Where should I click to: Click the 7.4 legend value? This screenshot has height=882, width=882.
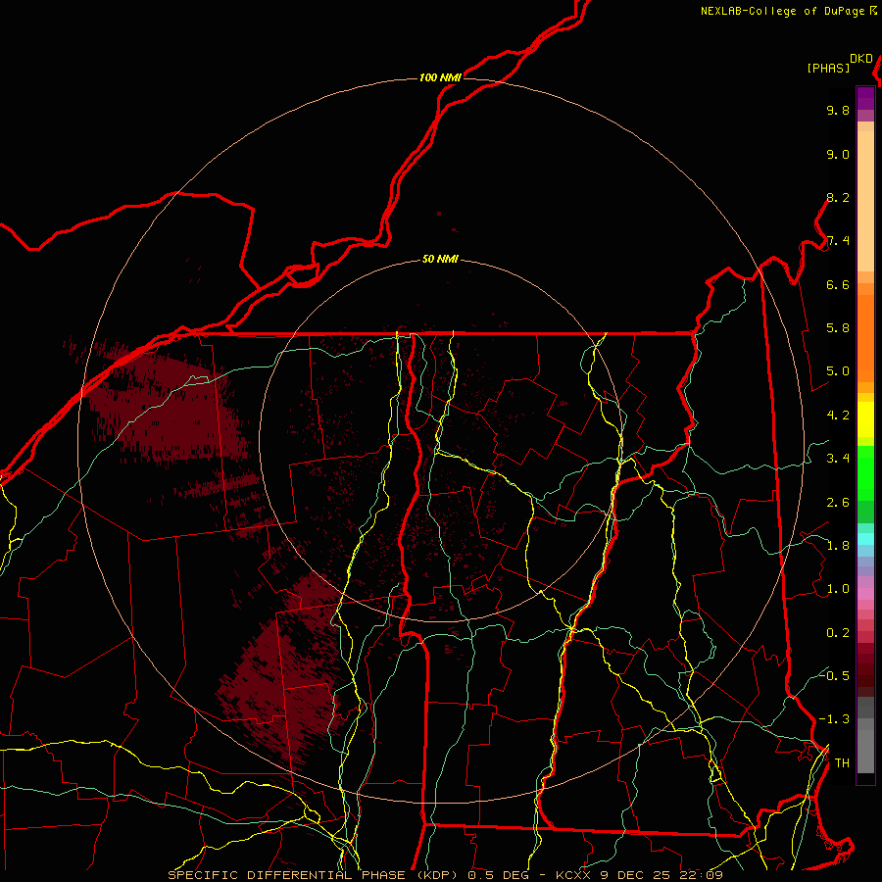pyautogui.click(x=838, y=241)
